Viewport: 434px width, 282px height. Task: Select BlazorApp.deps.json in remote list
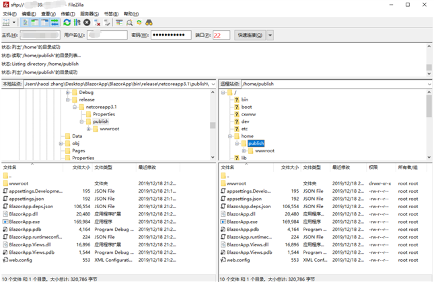pyautogui.click(x=249, y=206)
